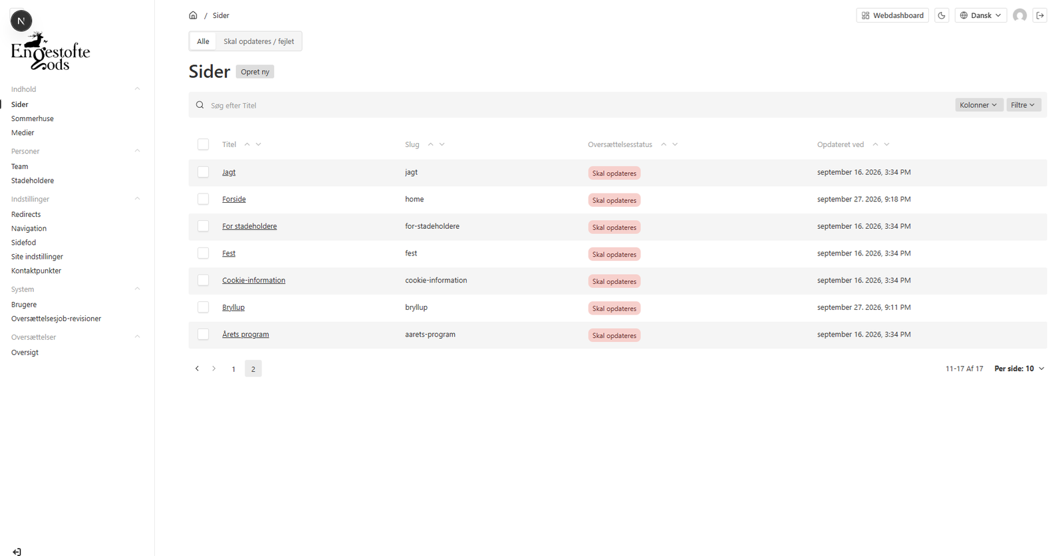
Task: Sort Opdateret ved descending
Action: pos(887,144)
